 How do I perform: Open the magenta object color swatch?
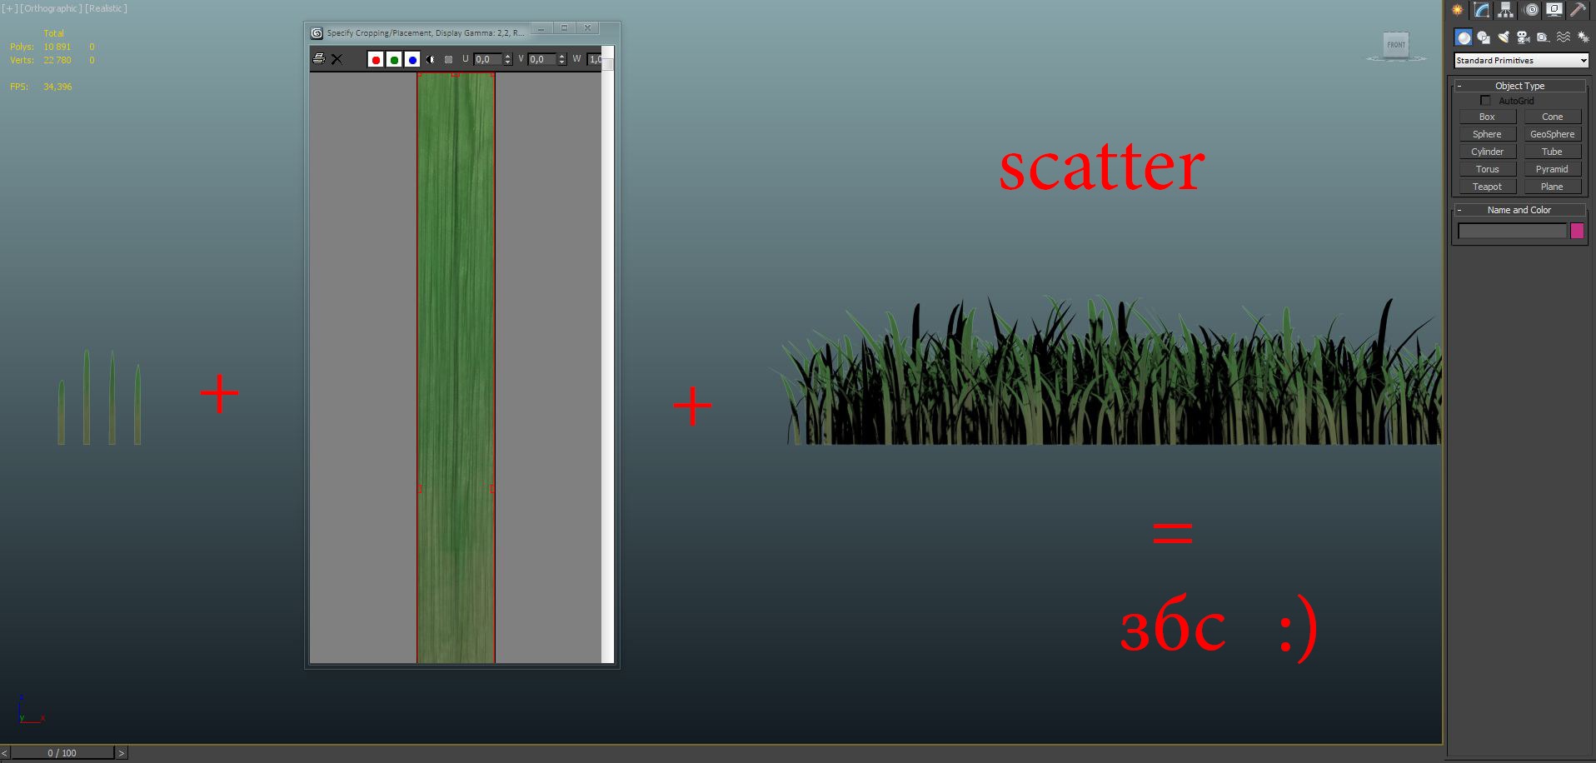coord(1577,232)
